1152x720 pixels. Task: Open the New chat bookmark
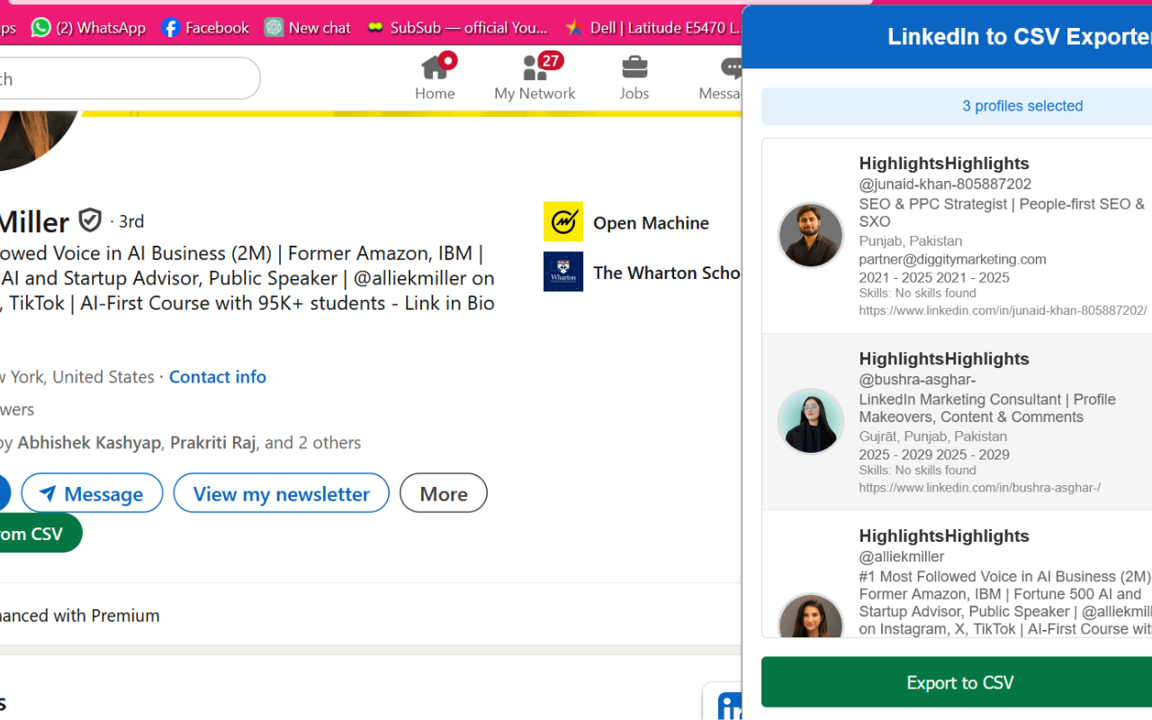tap(308, 28)
